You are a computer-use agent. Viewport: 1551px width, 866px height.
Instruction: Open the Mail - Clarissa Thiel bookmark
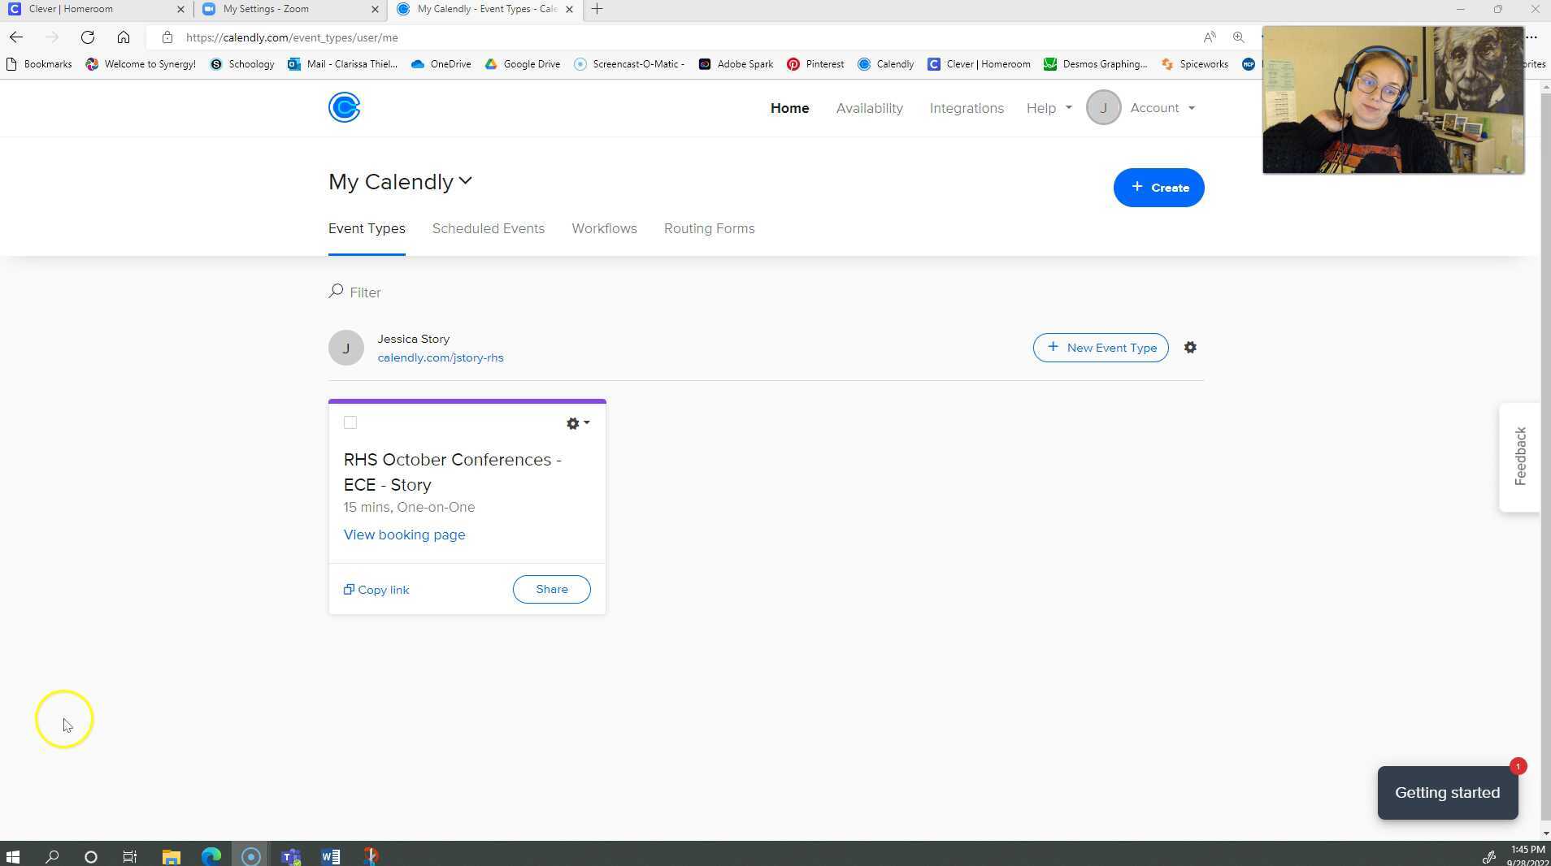pos(342,64)
